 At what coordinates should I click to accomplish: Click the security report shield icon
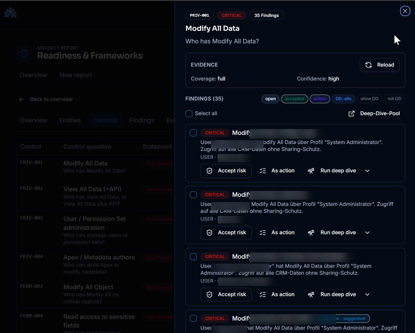24,53
